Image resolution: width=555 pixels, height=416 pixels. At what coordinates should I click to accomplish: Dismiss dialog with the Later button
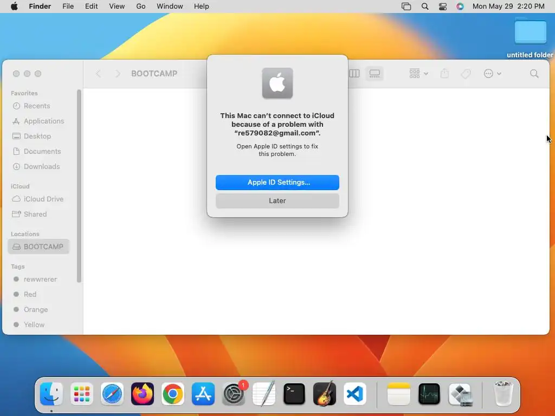pyautogui.click(x=277, y=200)
